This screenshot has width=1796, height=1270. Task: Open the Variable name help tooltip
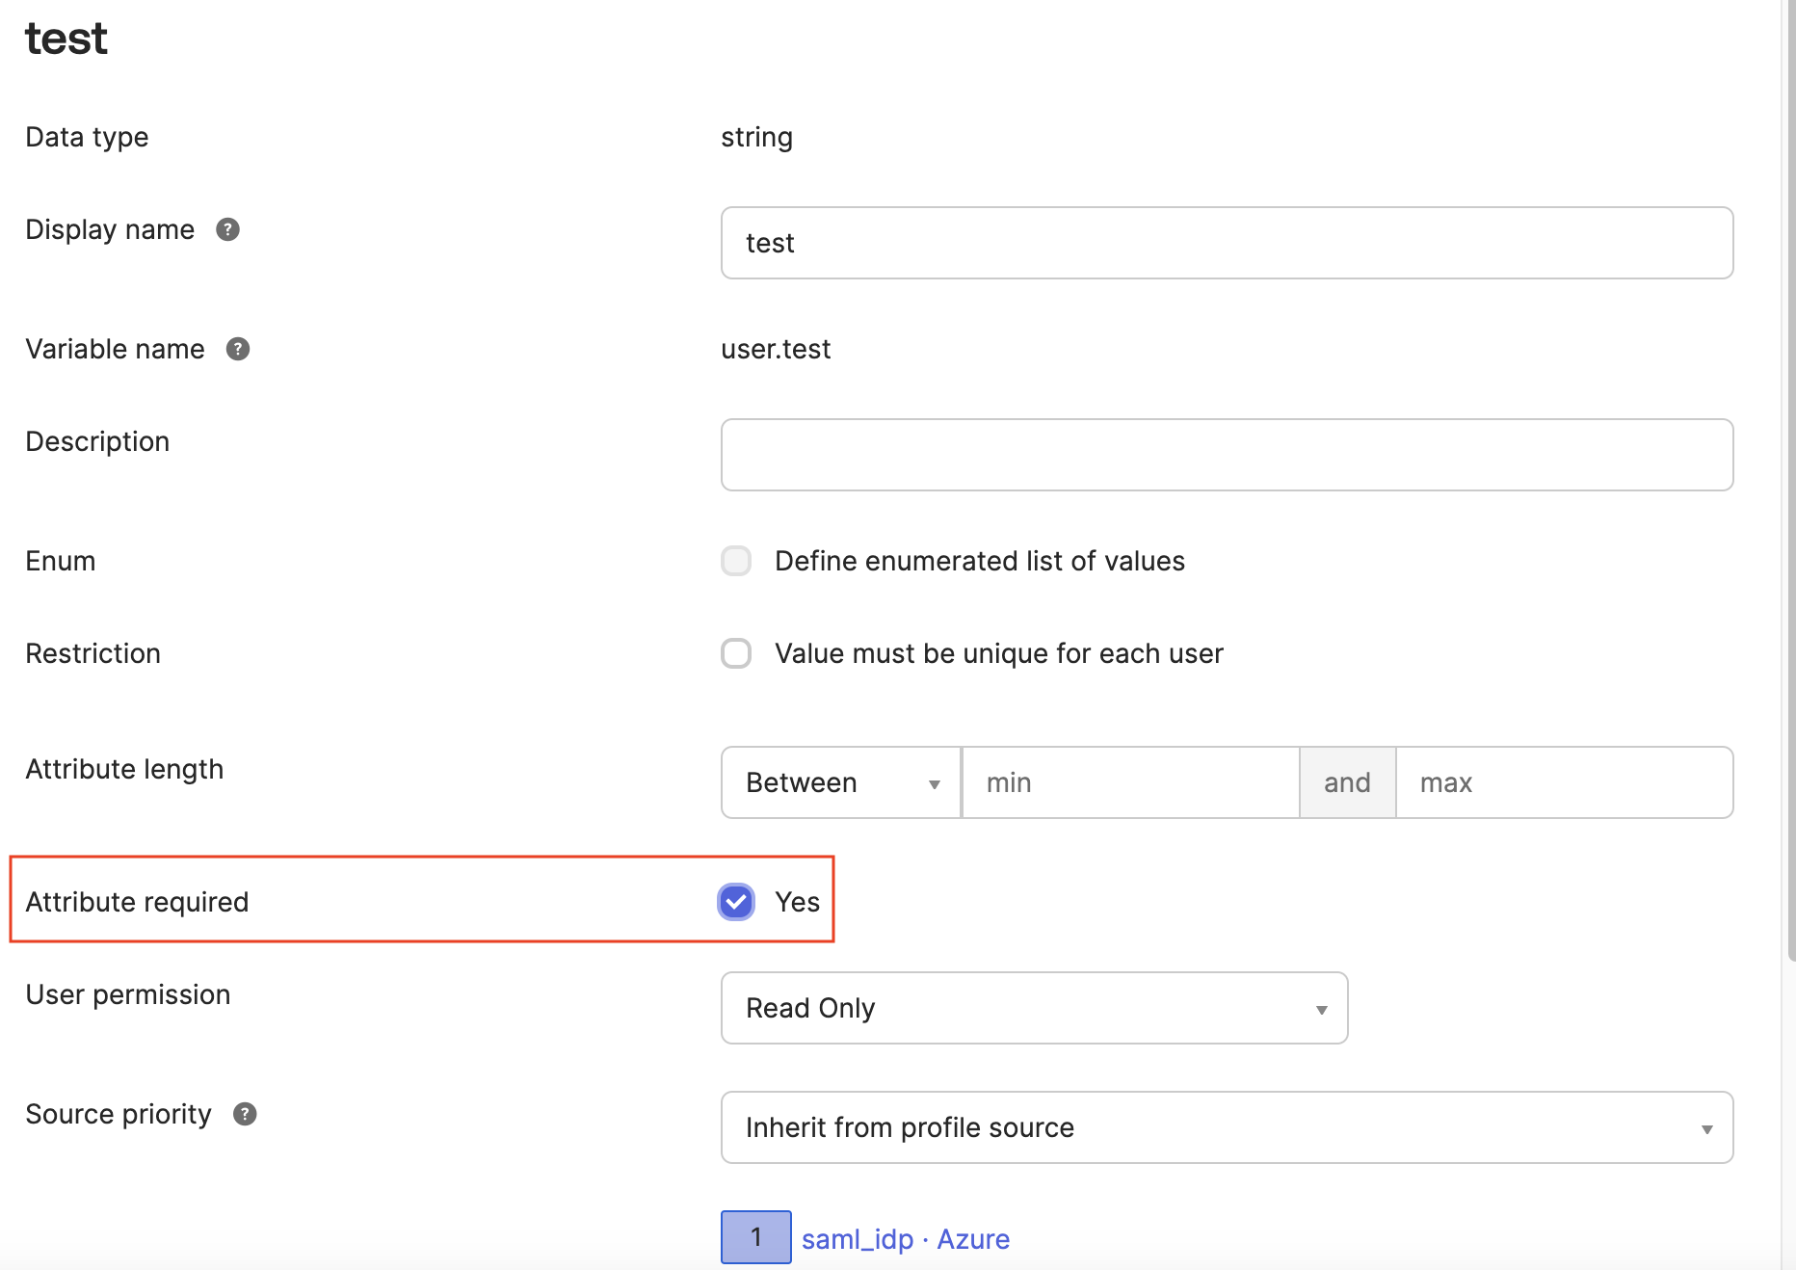[x=238, y=349]
